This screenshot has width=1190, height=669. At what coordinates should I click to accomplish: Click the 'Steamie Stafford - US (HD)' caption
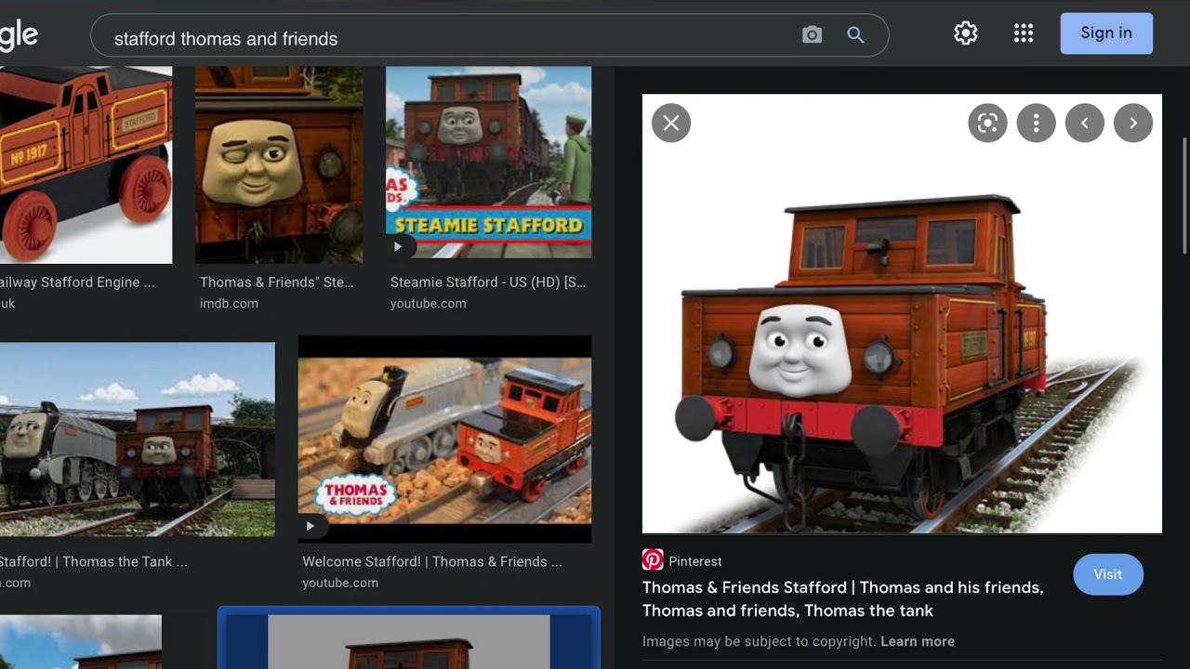click(488, 282)
